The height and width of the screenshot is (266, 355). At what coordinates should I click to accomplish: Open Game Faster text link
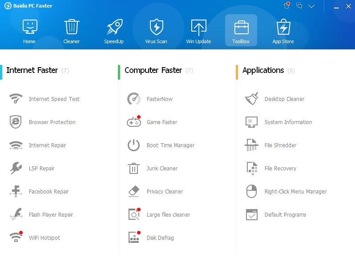tap(162, 122)
